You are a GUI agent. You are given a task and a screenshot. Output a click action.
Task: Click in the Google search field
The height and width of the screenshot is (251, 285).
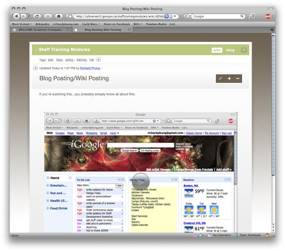(x=216, y=16)
